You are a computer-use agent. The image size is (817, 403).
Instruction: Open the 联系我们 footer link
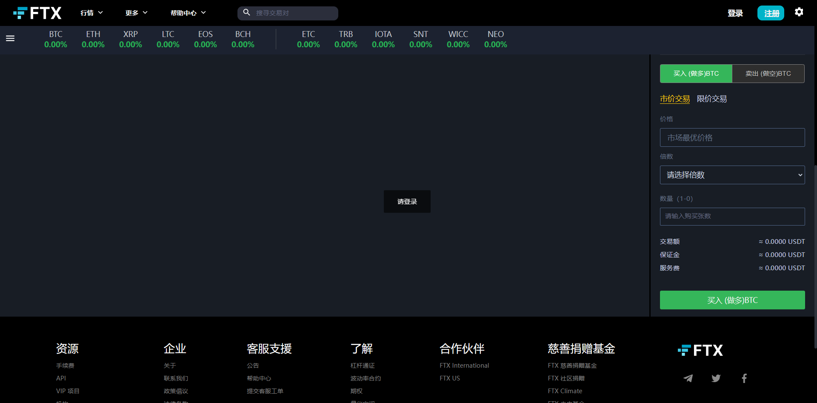click(176, 378)
